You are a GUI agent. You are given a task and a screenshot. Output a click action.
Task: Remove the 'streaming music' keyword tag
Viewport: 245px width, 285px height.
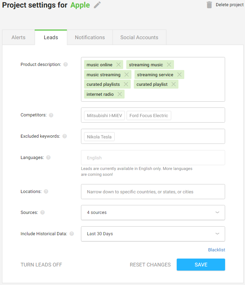169,65
